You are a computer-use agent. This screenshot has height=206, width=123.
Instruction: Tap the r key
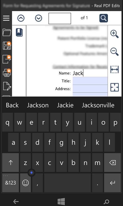pos(44,122)
